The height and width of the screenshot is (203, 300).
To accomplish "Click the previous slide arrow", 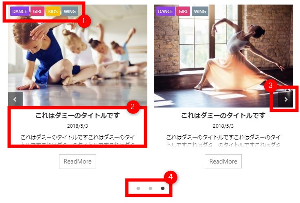I will coord(15,99).
